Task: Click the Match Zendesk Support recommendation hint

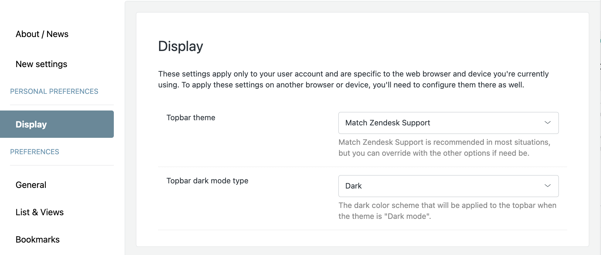Action: [444, 148]
